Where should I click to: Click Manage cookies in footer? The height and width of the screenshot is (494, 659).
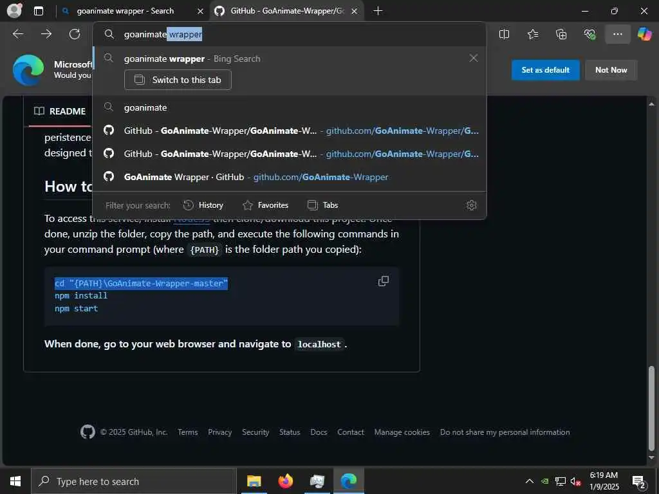[x=402, y=432]
